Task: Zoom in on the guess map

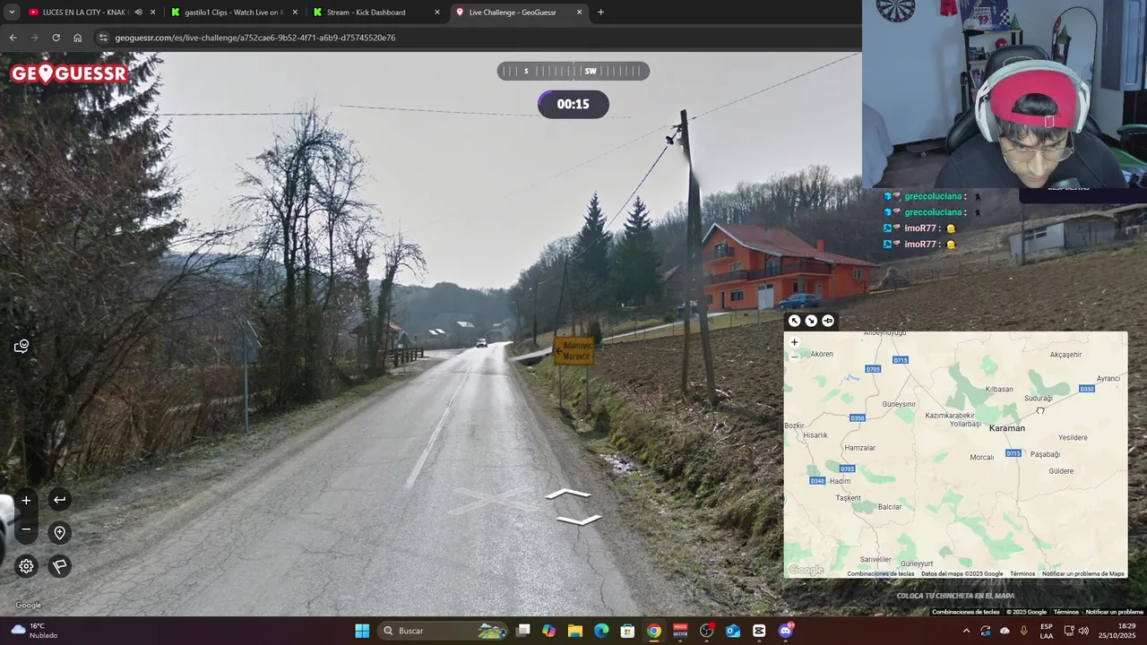Action: click(794, 342)
